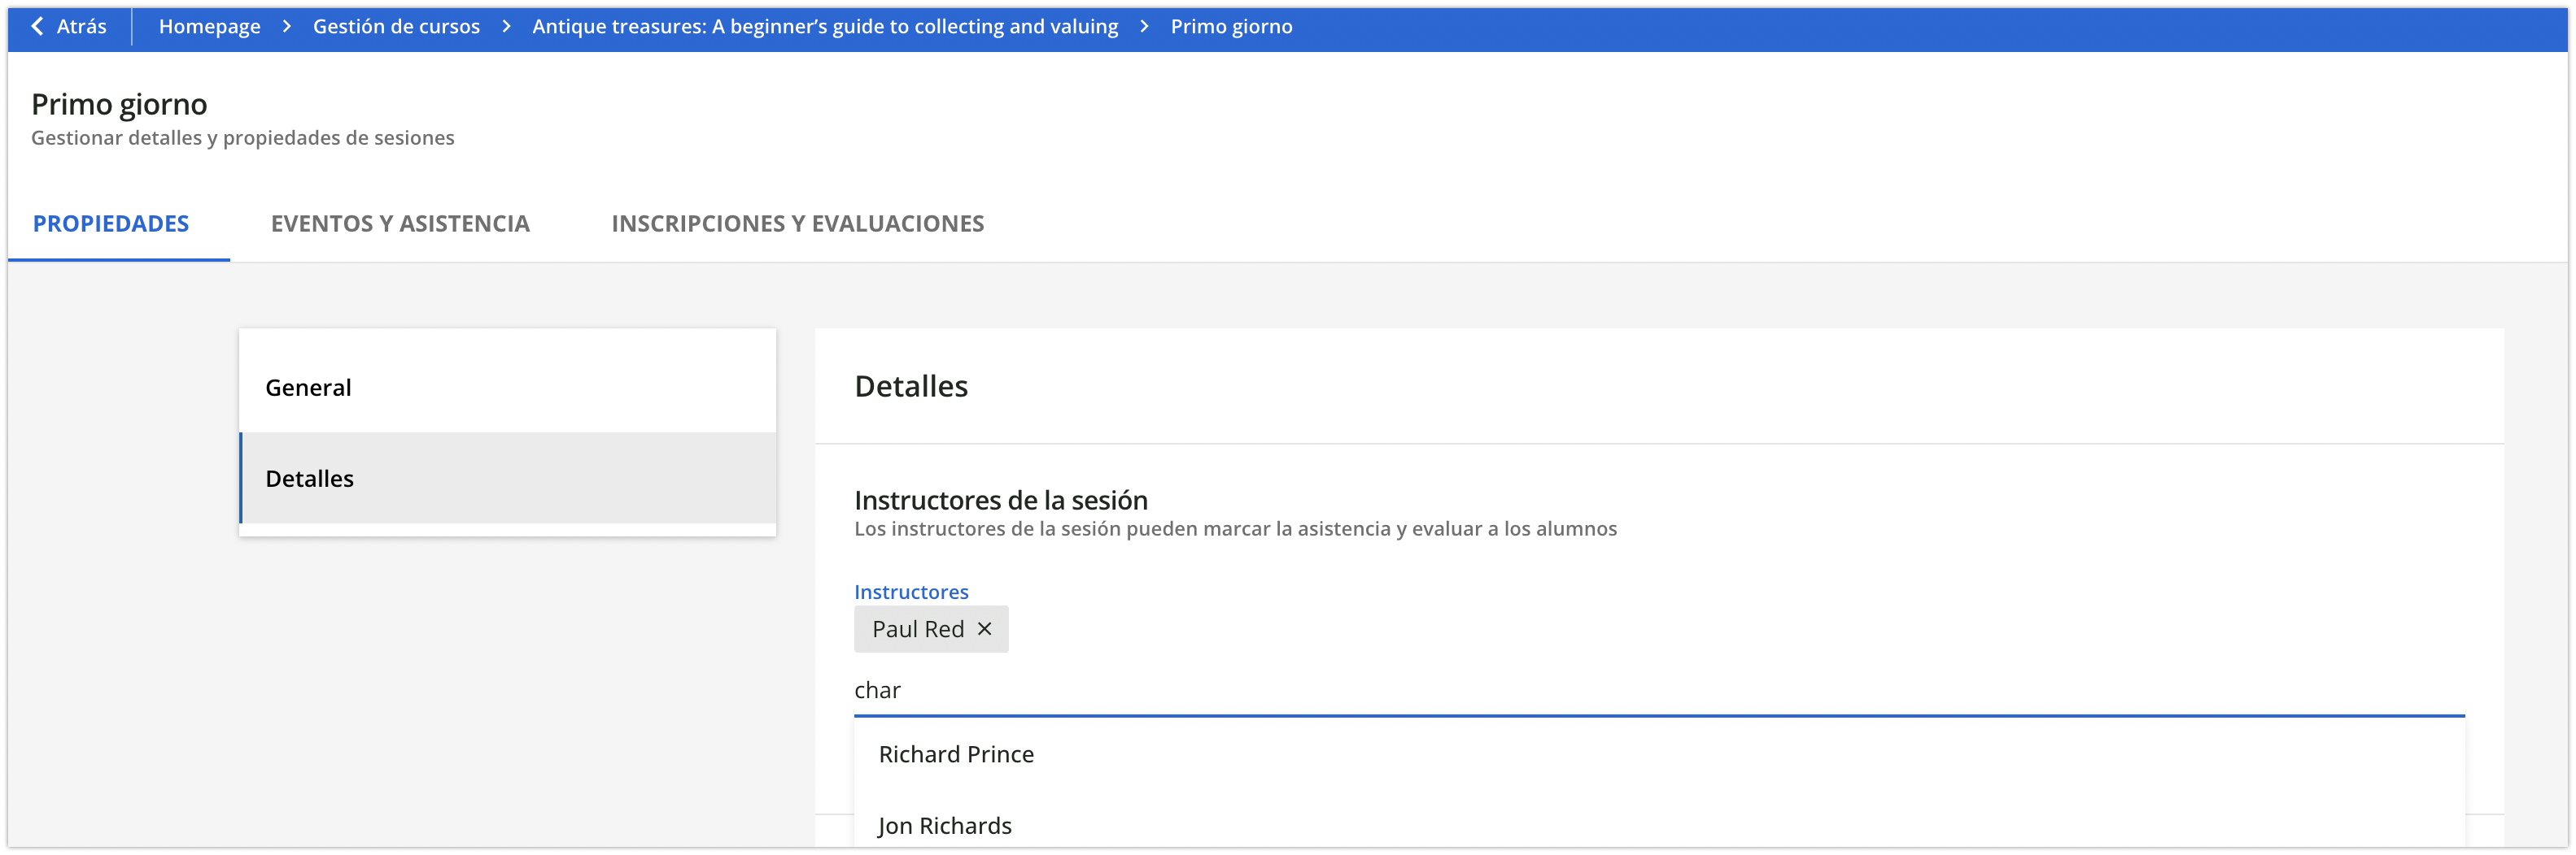Open the Homepage breadcrumb

(209, 26)
